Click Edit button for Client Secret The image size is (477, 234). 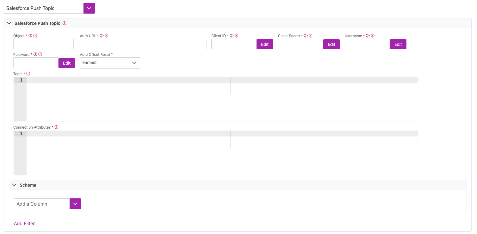click(332, 44)
